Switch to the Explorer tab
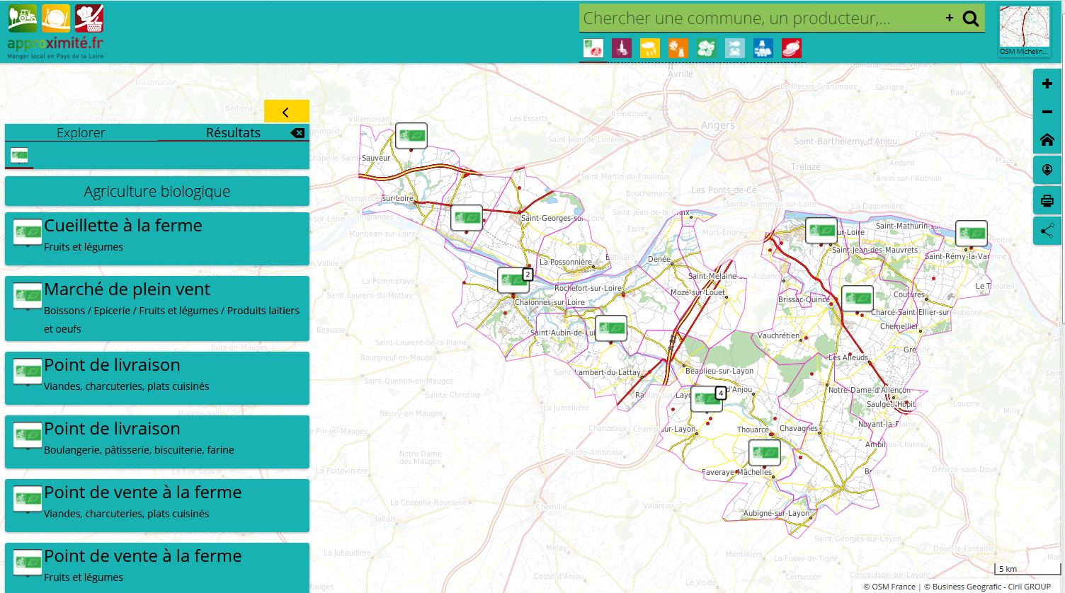 (81, 133)
